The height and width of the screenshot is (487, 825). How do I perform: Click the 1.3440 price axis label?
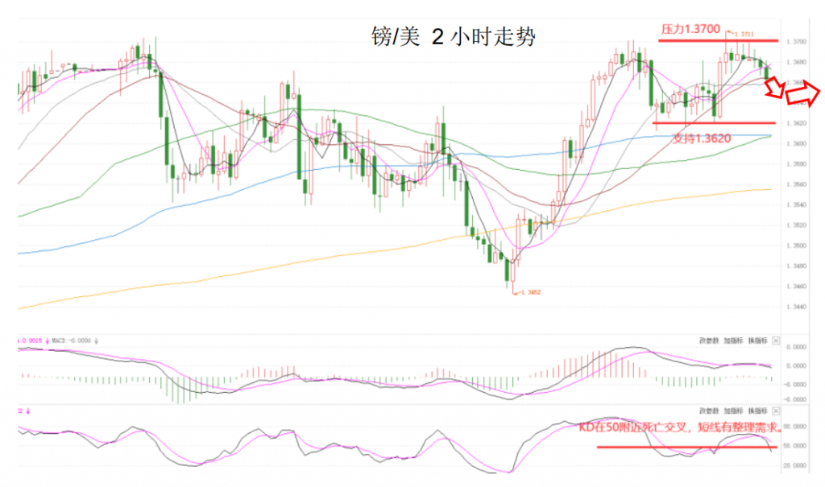[795, 307]
